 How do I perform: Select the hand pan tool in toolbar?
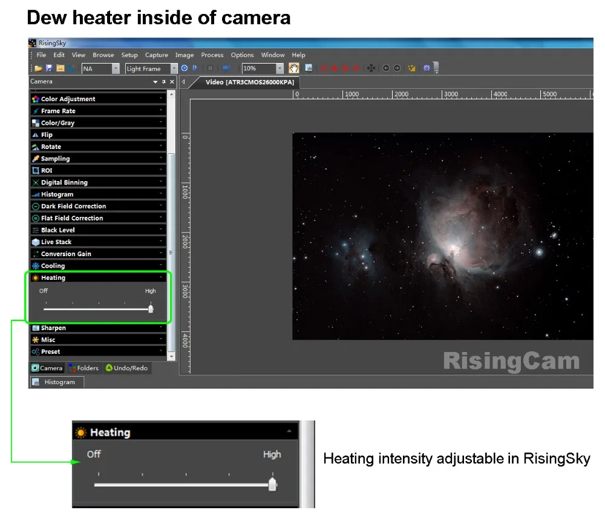pos(294,68)
